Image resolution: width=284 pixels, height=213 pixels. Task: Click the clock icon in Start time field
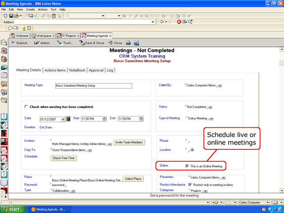pyautogui.click(x=104, y=119)
